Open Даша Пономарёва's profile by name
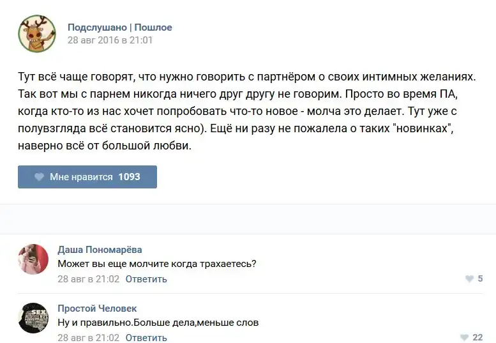 point(100,249)
